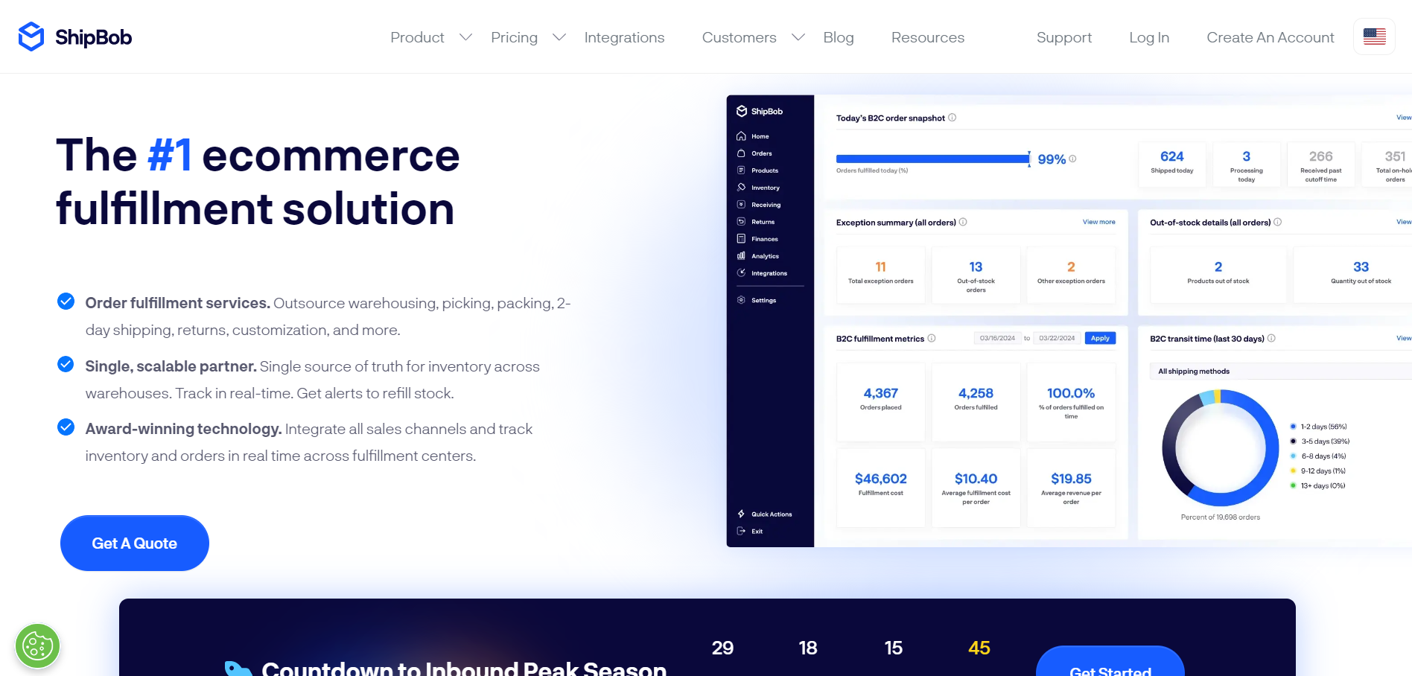Click the Inventory icon in dashboard sidebar
This screenshot has width=1412, height=676.
tap(741, 188)
